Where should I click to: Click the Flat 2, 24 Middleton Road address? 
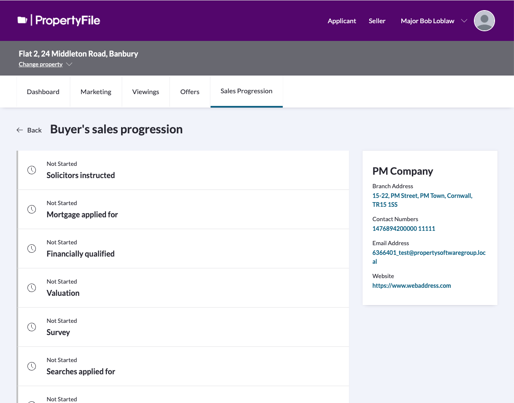[x=78, y=54]
